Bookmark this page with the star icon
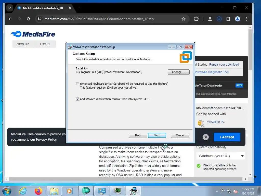This screenshot has width=261, height=196. click(184, 19)
